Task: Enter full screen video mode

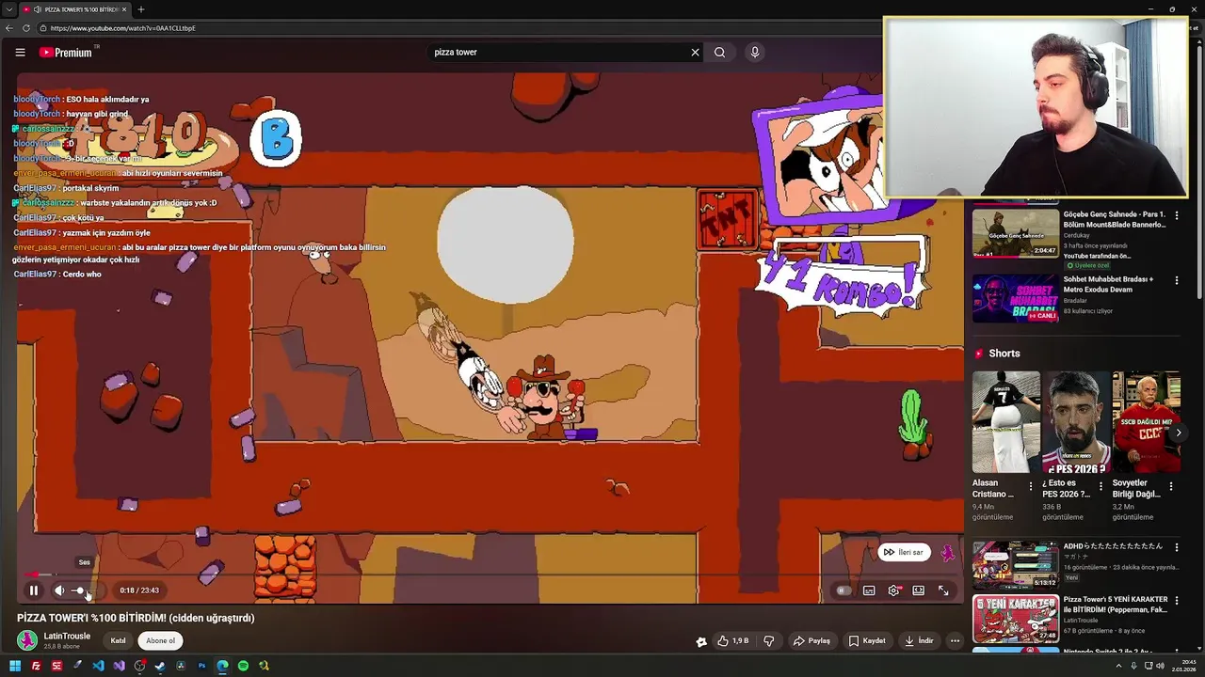Action: click(943, 590)
